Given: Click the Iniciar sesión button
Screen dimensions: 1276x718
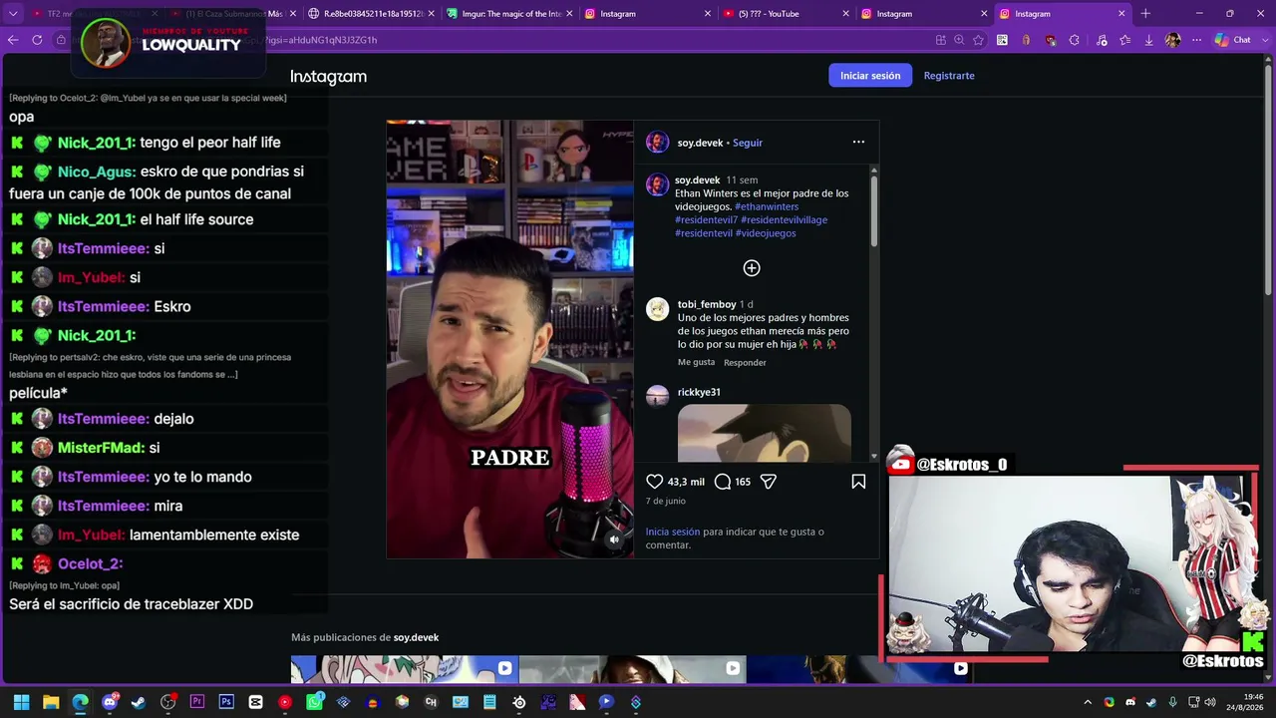Looking at the screenshot, I should pyautogui.click(x=870, y=76).
